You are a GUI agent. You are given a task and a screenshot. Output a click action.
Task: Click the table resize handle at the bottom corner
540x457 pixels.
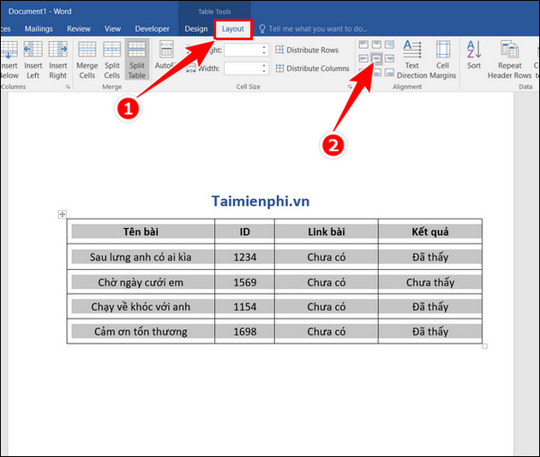click(x=484, y=346)
